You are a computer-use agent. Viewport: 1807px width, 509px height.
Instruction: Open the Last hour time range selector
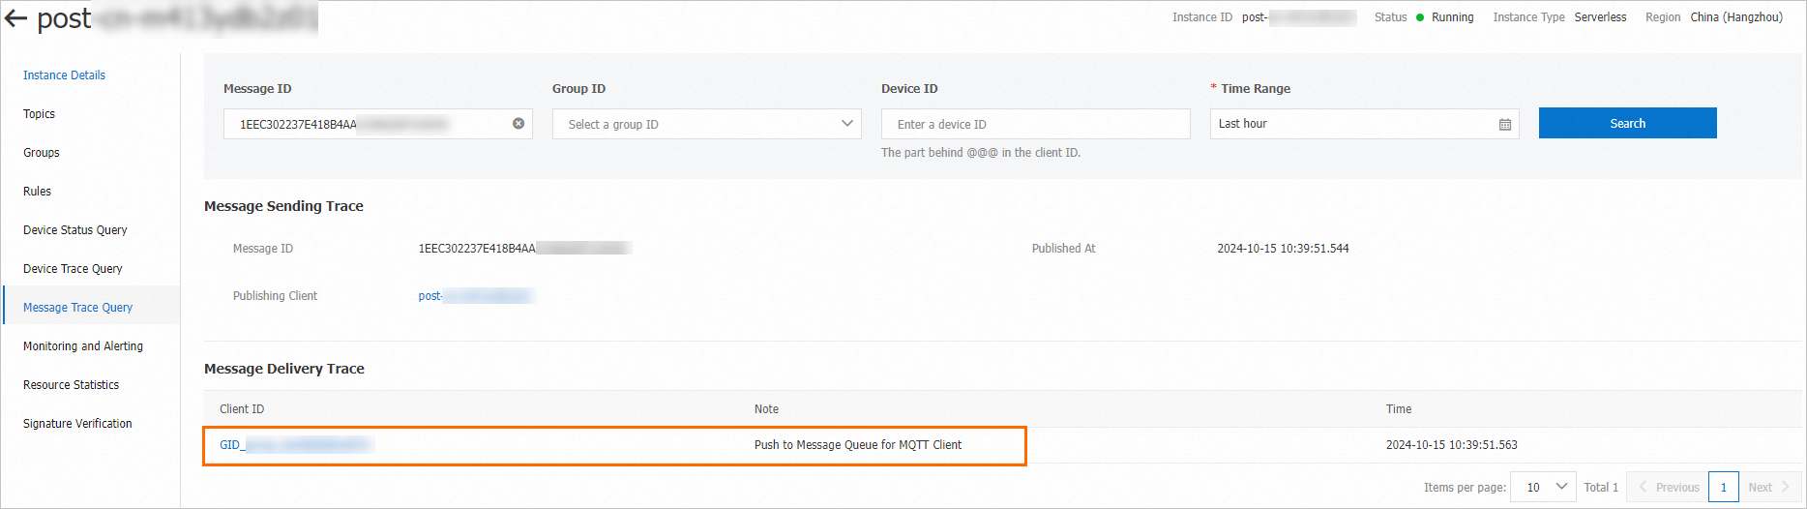click(x=1354, y=124)
